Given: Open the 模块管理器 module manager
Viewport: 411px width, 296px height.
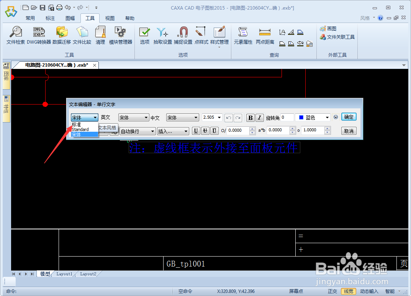Looking at the screenshot, I should click(x=121, y=35).
